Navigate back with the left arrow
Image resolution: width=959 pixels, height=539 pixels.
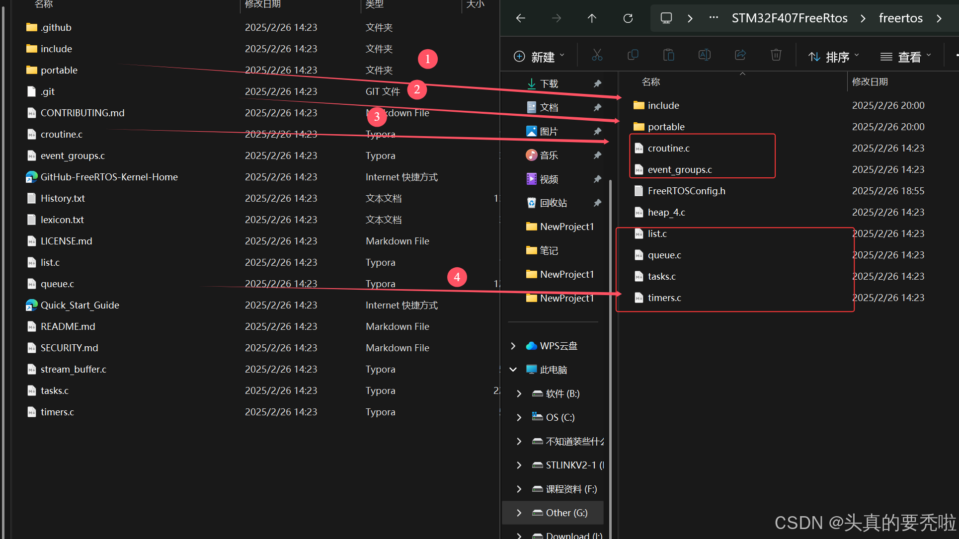521,18
